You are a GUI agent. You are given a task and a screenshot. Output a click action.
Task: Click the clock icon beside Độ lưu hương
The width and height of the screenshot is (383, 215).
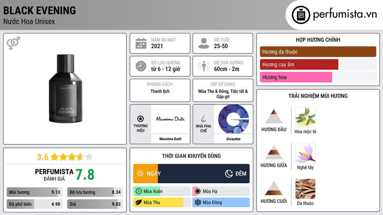point(141,66)
